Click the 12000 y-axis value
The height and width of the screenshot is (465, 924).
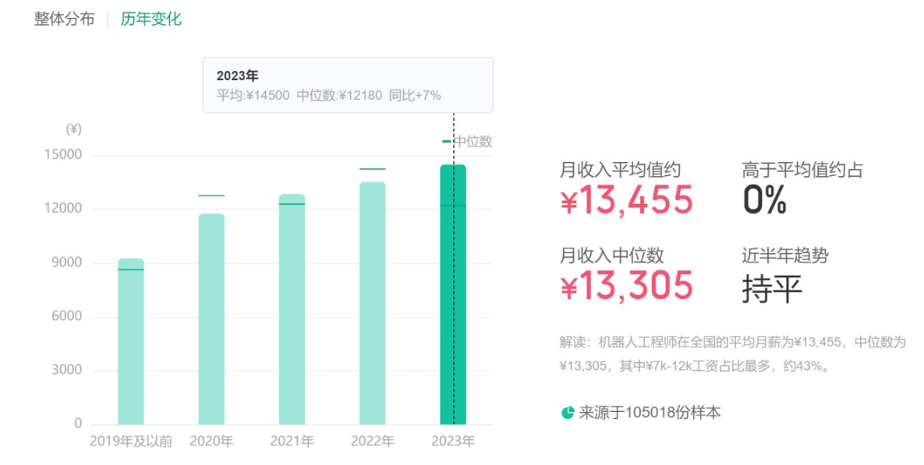(63, 209)
